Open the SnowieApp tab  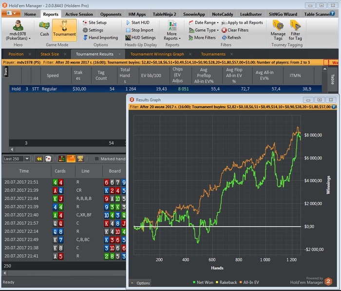[194, 14]
